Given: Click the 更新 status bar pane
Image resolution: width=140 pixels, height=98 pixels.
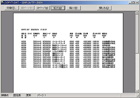Looking at the screenshot, I should [31, 95].
